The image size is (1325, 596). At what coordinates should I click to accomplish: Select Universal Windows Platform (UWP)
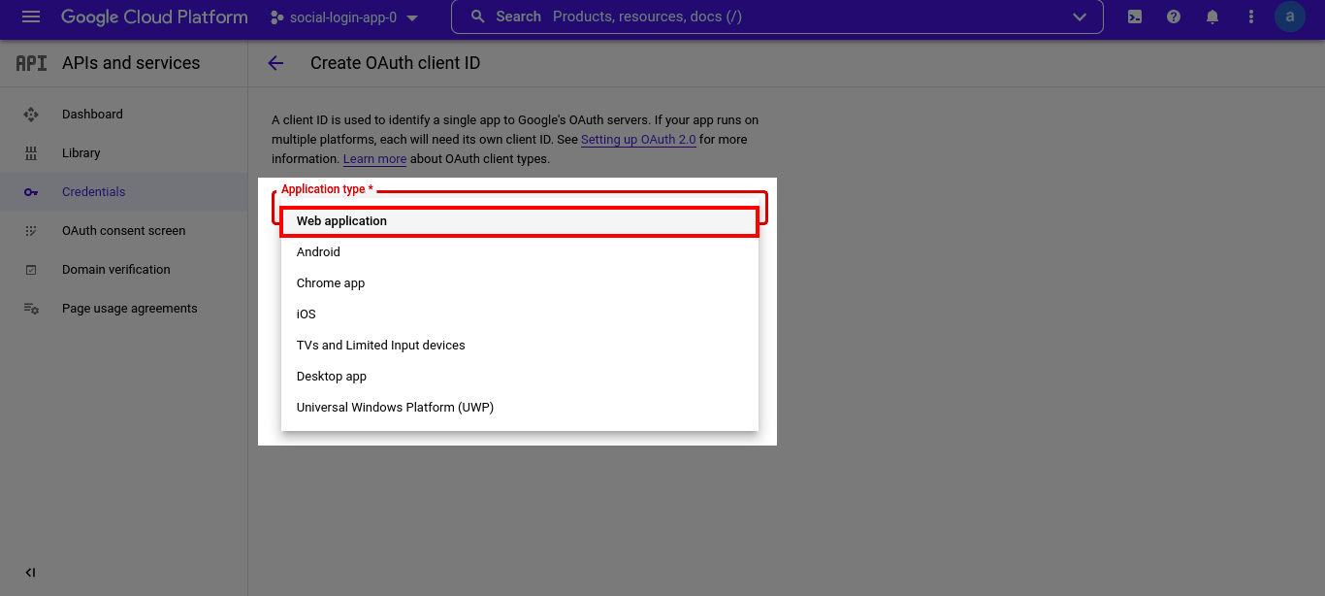coord(520,408)
